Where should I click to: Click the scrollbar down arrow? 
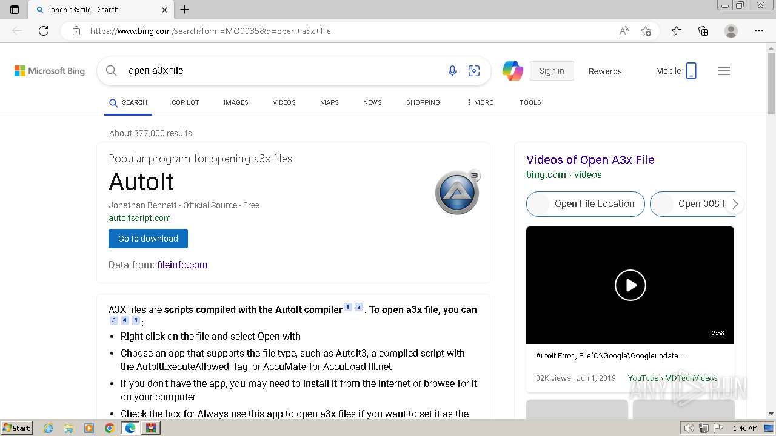point(771,414)
